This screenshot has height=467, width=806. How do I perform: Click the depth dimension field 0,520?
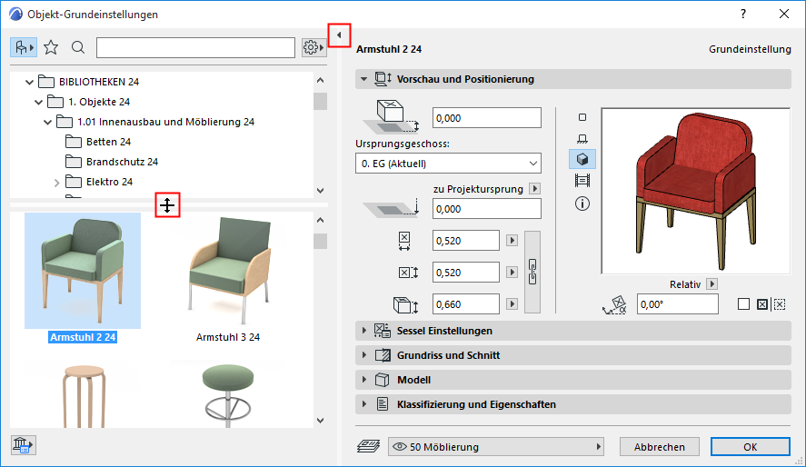tap(466, 273)
